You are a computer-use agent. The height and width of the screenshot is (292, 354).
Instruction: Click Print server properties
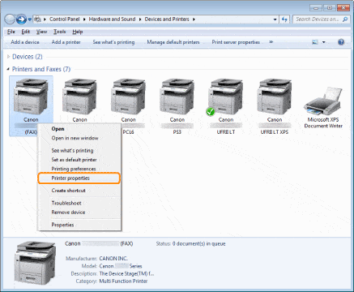(x=236, y=42)
